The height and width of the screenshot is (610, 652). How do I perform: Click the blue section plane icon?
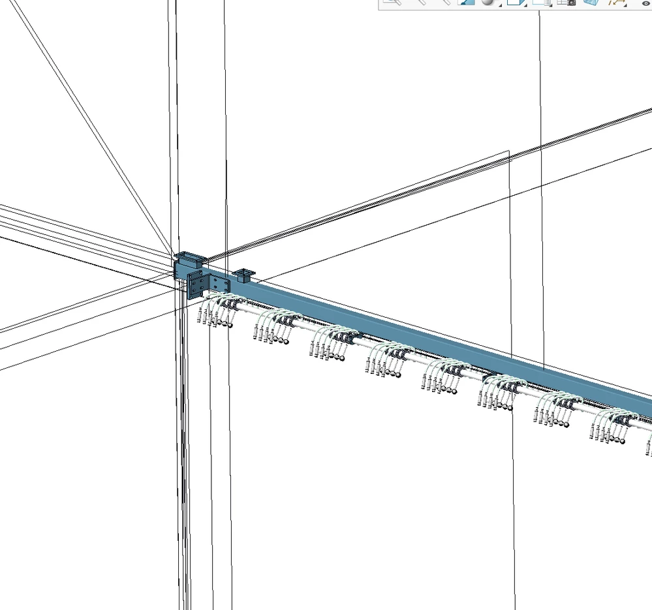(x=591, y=2)
